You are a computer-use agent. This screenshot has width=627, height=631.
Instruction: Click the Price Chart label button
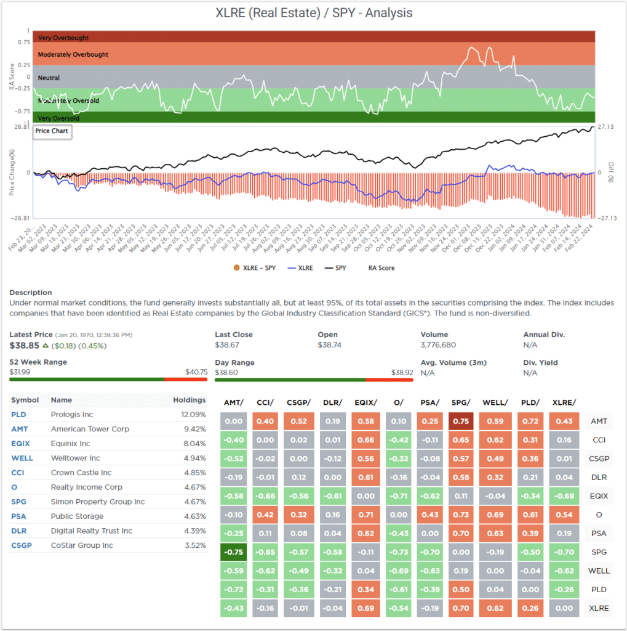(52, 131)
